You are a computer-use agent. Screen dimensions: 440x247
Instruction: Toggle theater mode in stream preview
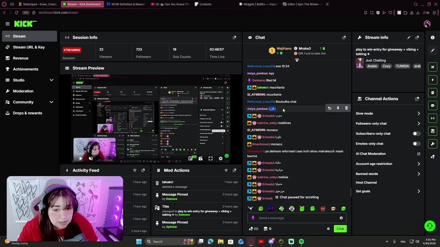[200, 158]
